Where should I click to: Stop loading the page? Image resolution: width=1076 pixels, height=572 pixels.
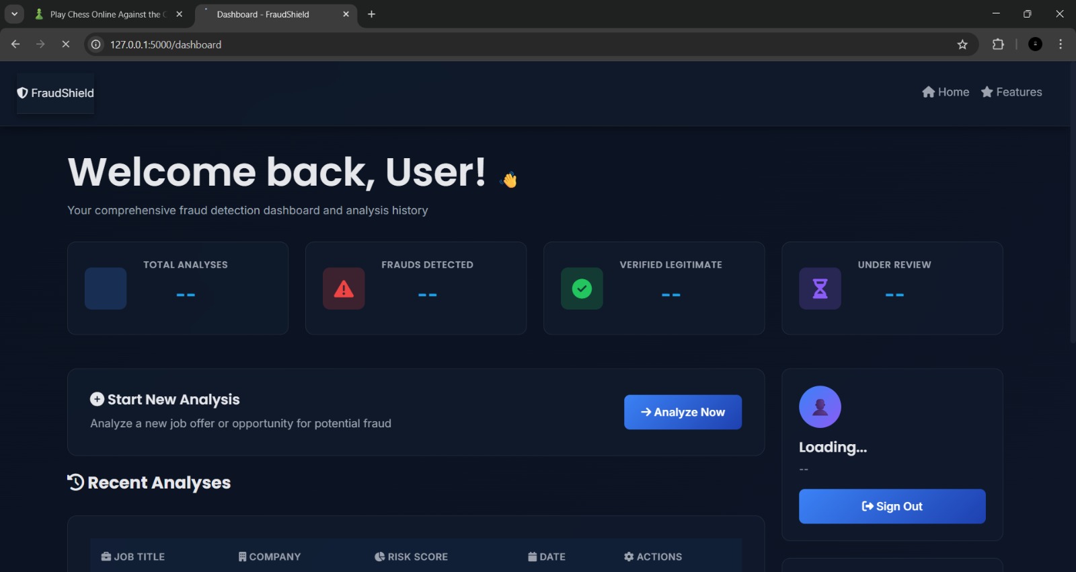[x=65, y=44]
